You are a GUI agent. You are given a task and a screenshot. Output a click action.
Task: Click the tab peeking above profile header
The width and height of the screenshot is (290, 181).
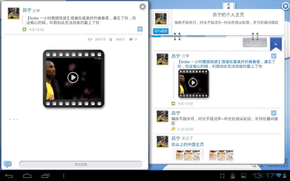coord(229,6)
